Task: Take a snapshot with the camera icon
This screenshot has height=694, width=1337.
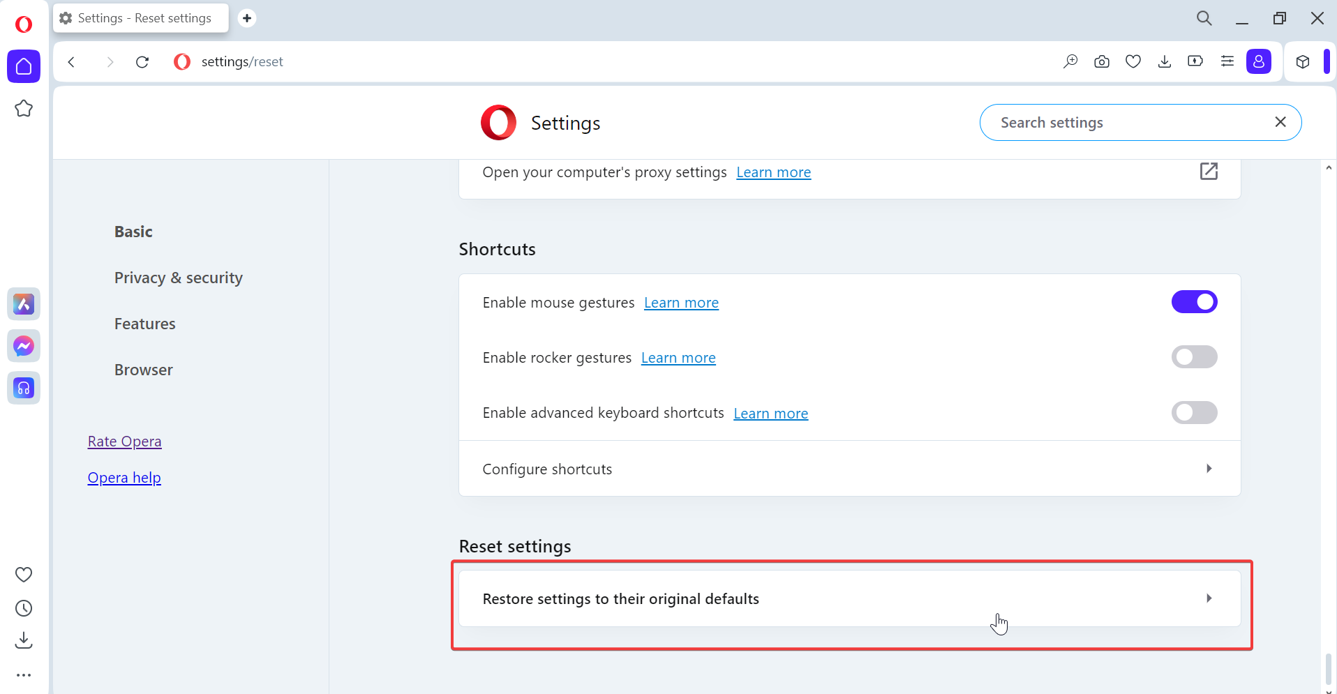Action: pos(1102,61)
